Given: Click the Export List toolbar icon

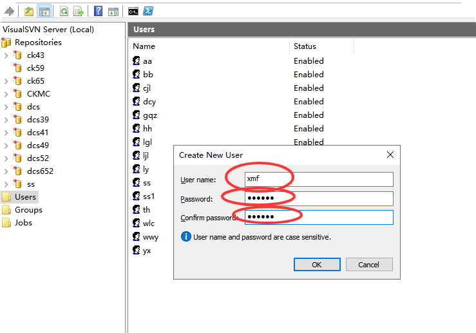Looking at the screenshot, I should (79, 12).
